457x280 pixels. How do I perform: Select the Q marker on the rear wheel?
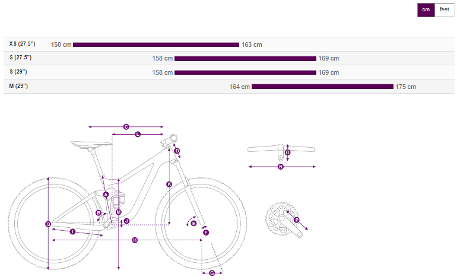pos(48,224)
